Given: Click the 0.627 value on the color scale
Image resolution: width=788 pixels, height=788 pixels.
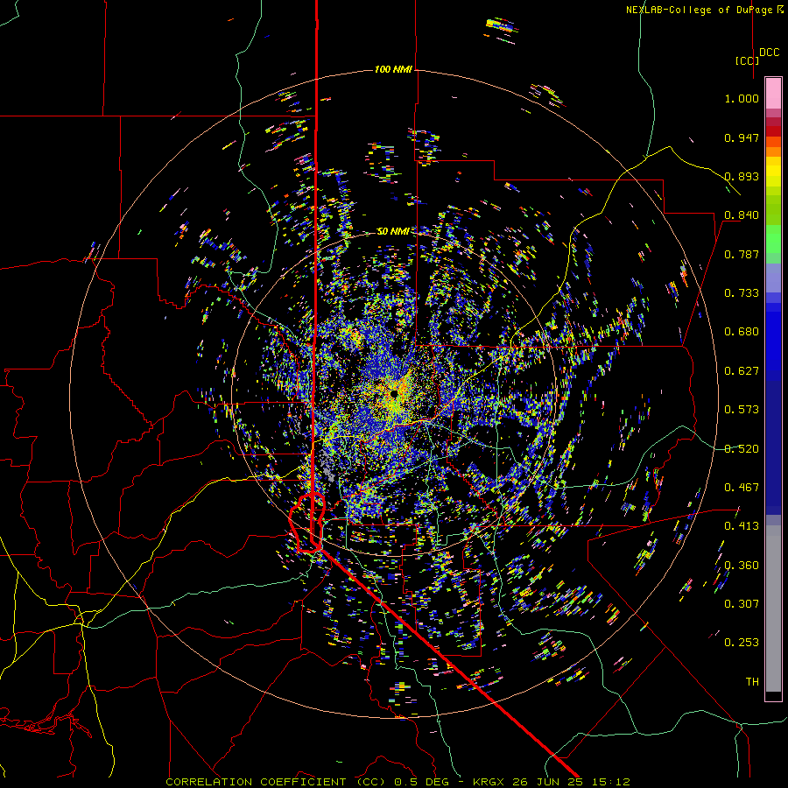Looking at the screenshot, I should (742, 371).
